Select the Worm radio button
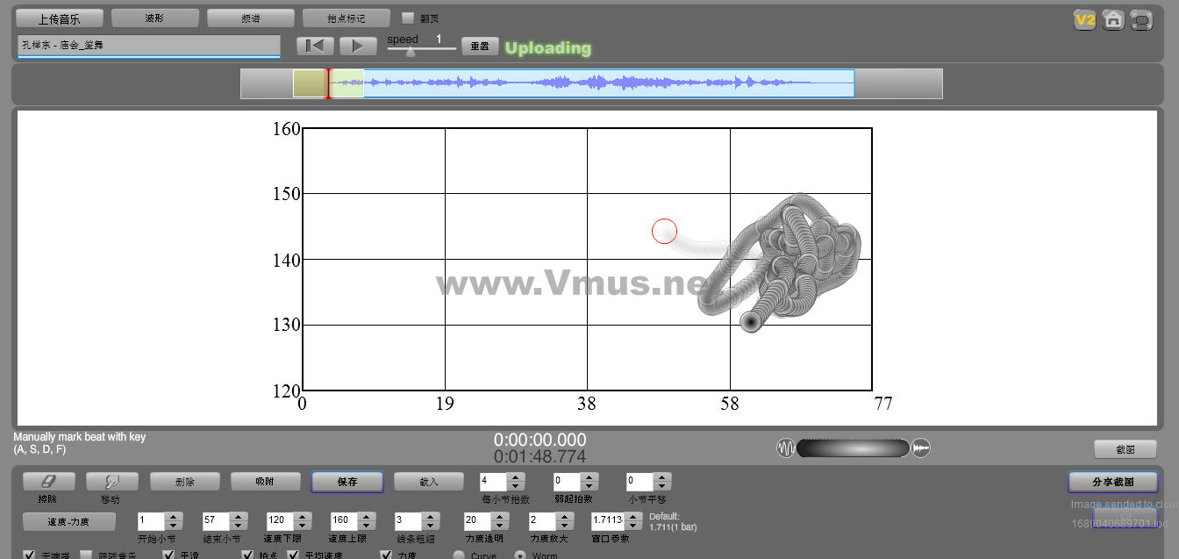The width and height of the screenshot is (1179, 559). [x=520, y=555]
